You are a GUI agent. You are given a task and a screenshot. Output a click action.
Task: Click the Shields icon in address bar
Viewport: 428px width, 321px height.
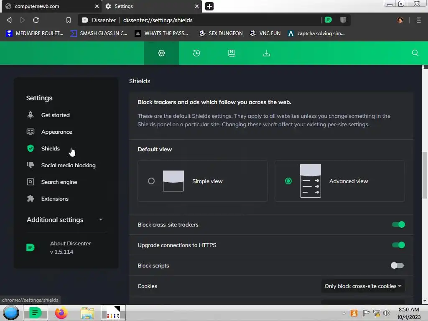[343, 20]
